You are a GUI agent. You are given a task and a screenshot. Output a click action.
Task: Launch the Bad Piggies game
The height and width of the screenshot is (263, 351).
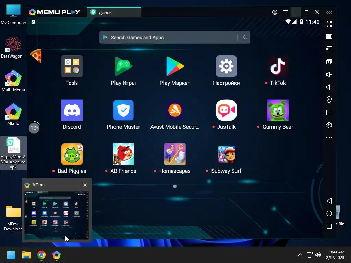(x=72, y=154)
